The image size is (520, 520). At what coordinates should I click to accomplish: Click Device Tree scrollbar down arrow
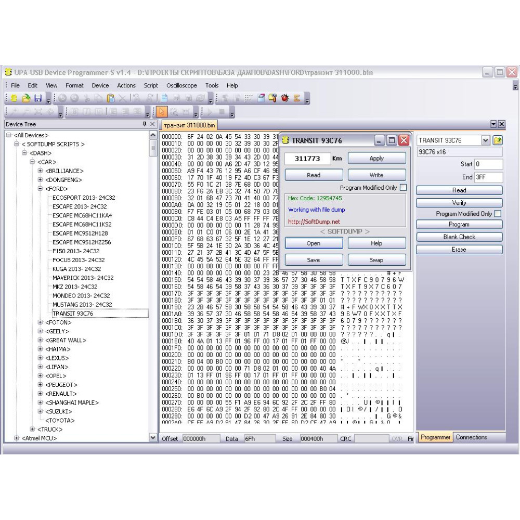153,438
